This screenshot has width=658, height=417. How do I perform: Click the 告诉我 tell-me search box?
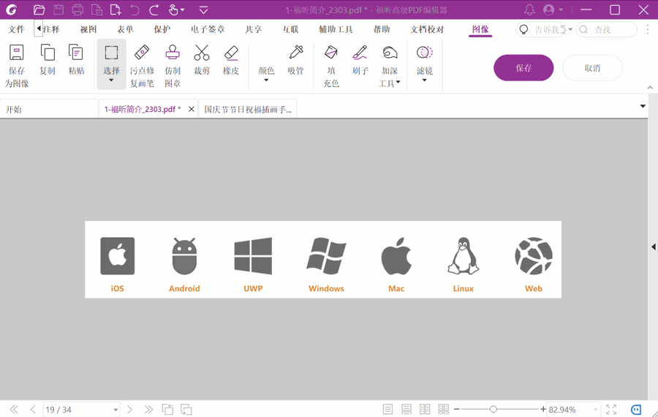point(545,29)
